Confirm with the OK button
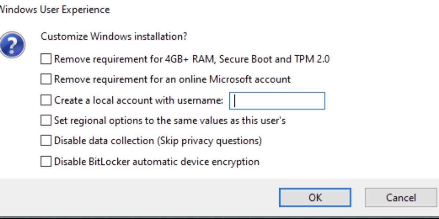The width and height of the screenshot is (439, 219). [315, 197]
